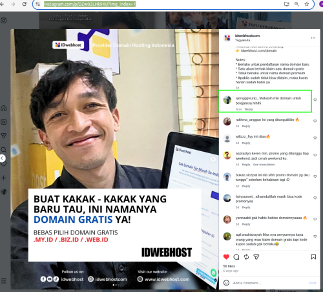Open agil.wadriansyah's username link
Viewport: 323px width, 292px height.
click(x=249, y=235)
